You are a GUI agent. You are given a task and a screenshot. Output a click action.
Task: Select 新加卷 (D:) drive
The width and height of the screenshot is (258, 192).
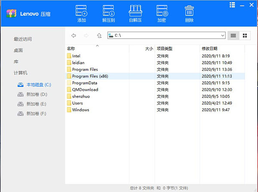(37, 94)
